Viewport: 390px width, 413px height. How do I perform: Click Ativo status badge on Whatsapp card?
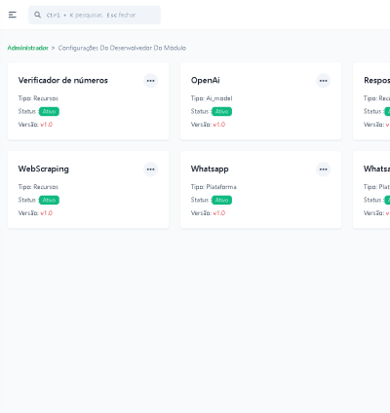pyautogui.click(x=222, y=200)
